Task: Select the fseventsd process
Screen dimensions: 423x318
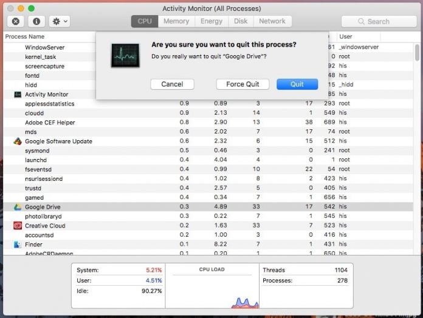Action: [38, 169]
